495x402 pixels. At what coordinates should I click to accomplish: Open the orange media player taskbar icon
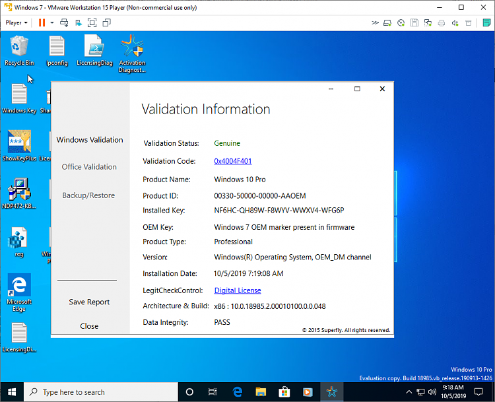pyautogui.click(x=308, y=392)
